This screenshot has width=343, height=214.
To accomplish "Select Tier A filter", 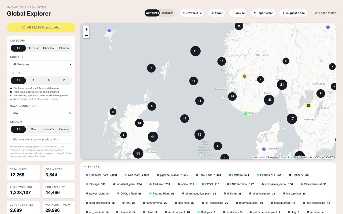I will [x=33, y=81].
